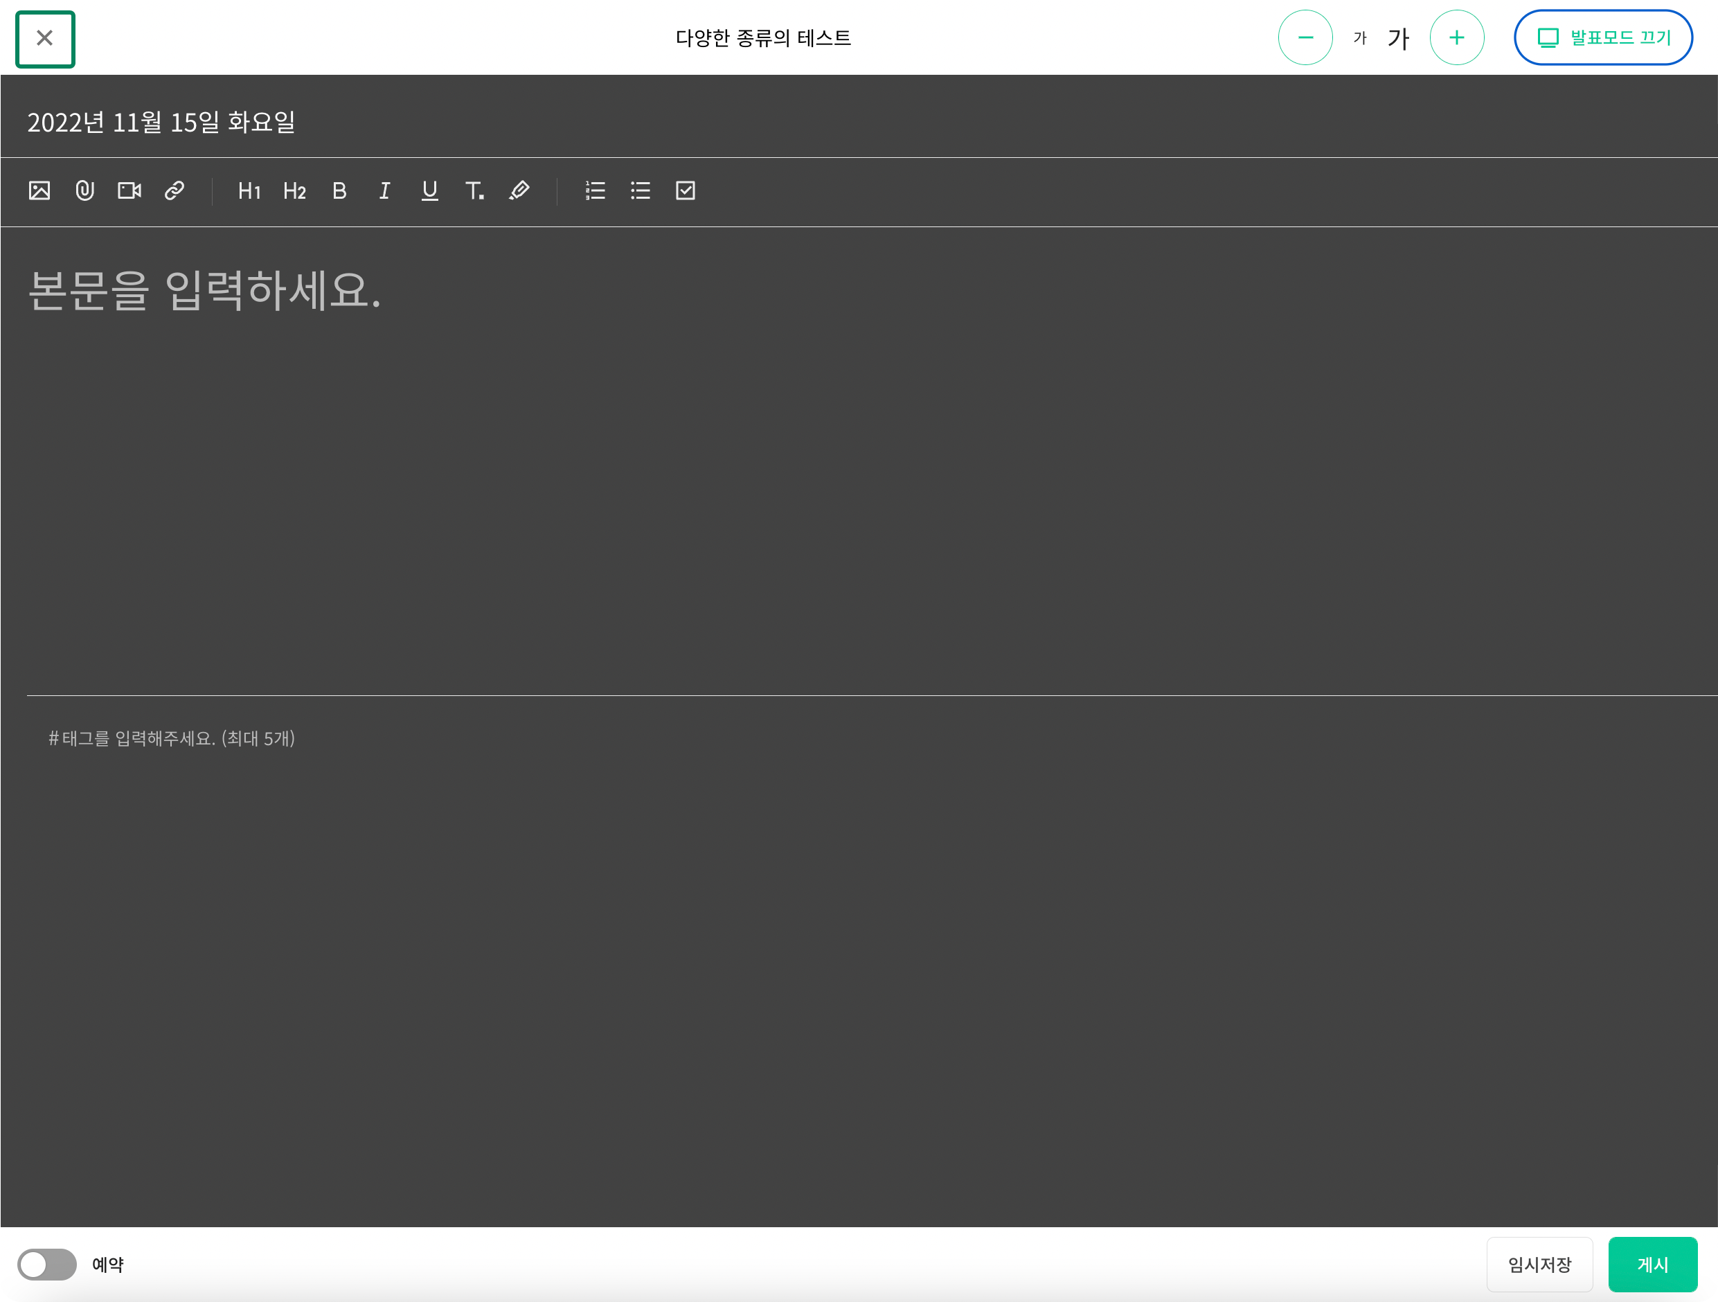This screenshot has width=1718, height=1302.
Task: Increase font size with the plus button
Action: pyautogui.click(x=1457, y=37)
